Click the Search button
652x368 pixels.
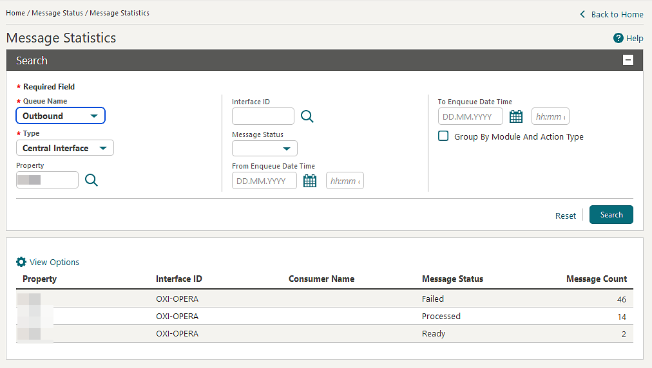pos(611,215)
